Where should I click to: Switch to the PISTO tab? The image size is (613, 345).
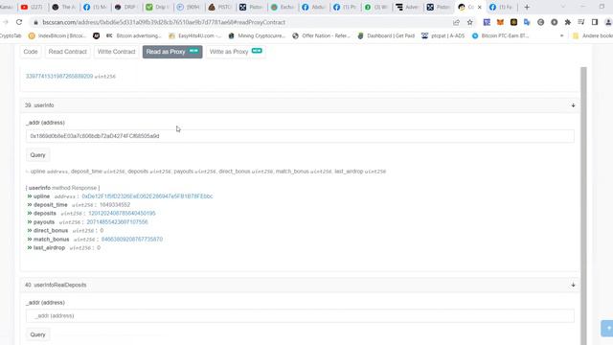click(x=219, y=7)
